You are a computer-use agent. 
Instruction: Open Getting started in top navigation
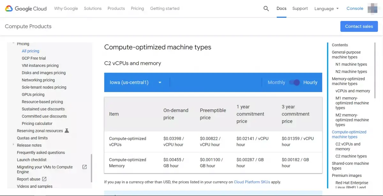pyautogui.click(x=165, y=9)
